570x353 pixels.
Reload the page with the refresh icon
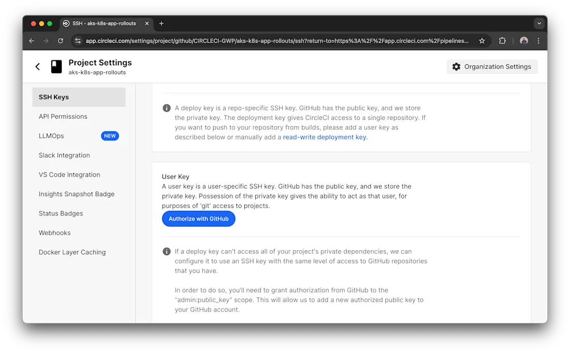tap(60, 41)
